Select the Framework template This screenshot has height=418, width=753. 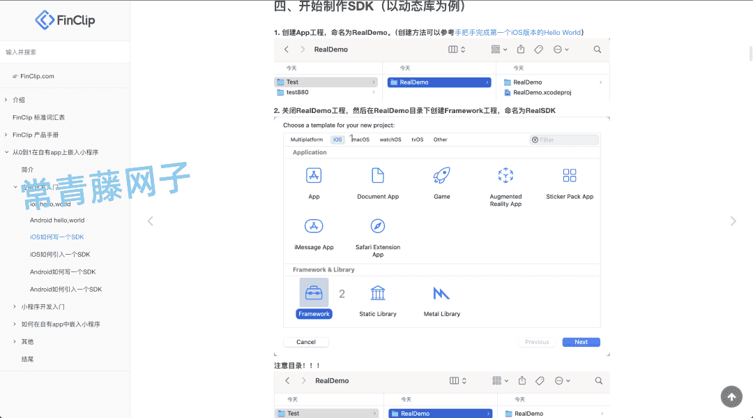coord(314,299)
